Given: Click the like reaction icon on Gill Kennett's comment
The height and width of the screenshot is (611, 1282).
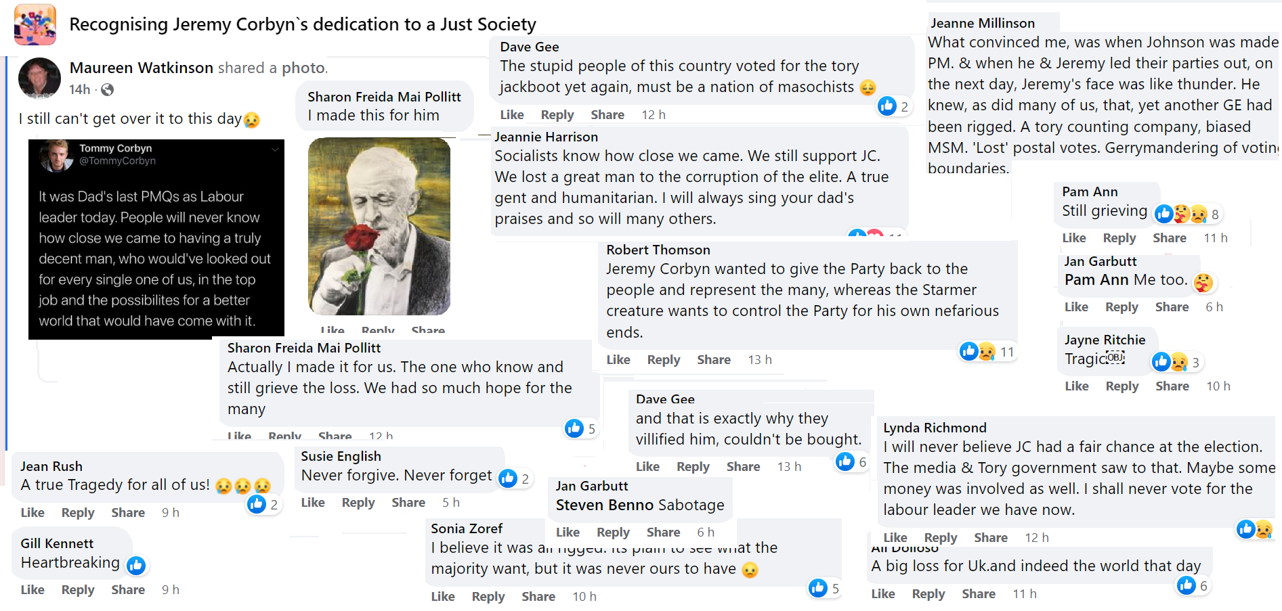Looking at the screenshot, I should pyautogui.click(x=136, y=565).
